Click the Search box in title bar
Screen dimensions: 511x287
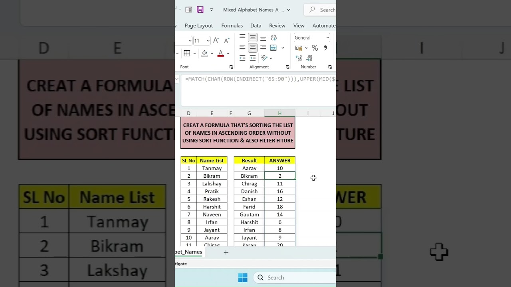(320, 10)
